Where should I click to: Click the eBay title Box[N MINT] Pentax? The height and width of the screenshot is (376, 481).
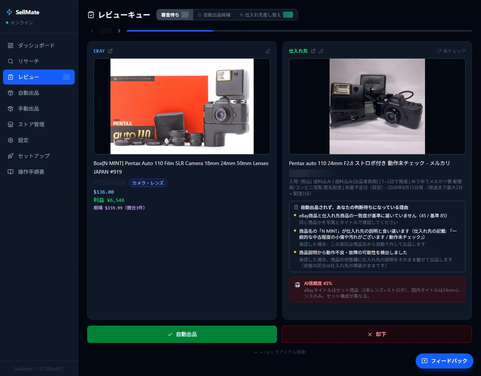(x=181, y=168)
